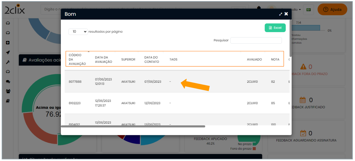Open the wrench tools icon in sidebar
Viewport: 355px width, 161px height.
pos(8,62)
